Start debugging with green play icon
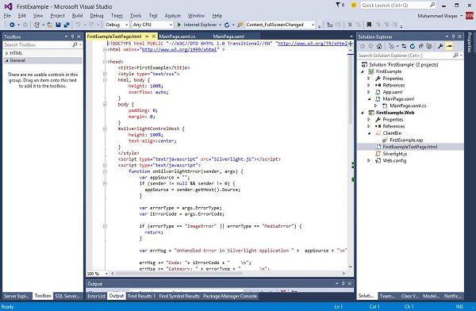Screen dimensions: 476x311 (x=179, y=25)
